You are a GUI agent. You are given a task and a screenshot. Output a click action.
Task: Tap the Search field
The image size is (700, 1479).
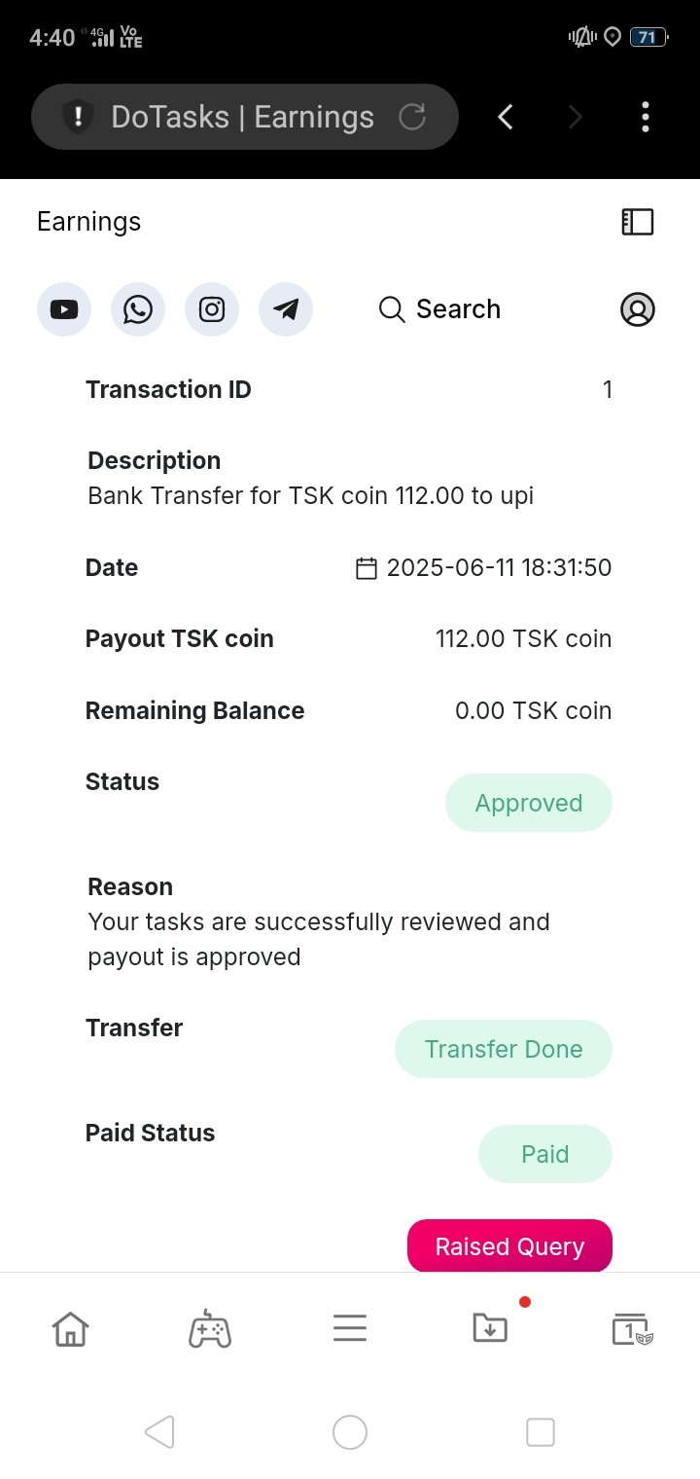click(439, 309)
